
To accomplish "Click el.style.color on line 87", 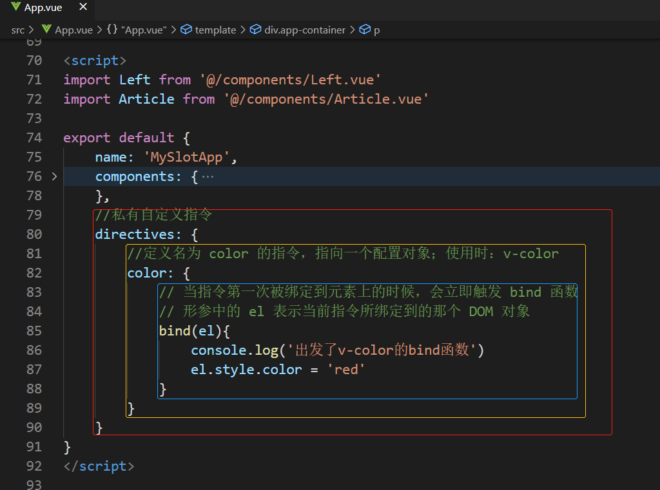I will (246, 370).
